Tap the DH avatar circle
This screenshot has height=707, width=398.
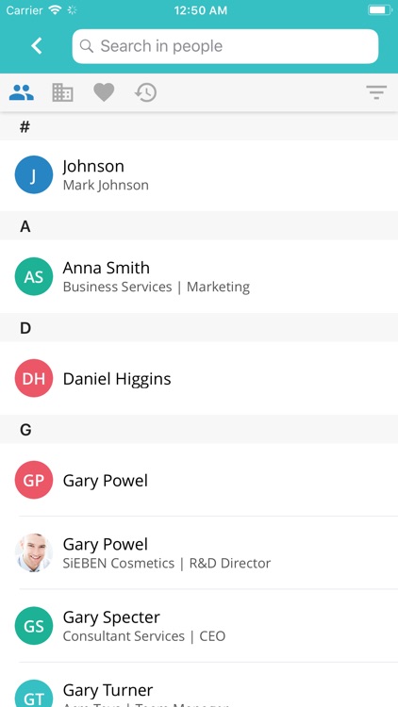point(34,378)
